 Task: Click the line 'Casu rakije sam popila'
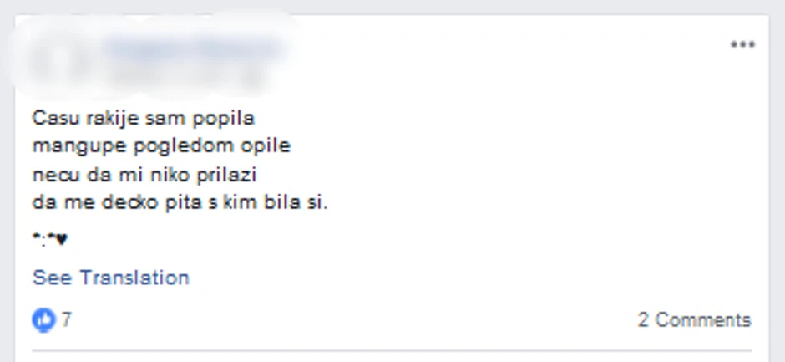click(144, 119)
